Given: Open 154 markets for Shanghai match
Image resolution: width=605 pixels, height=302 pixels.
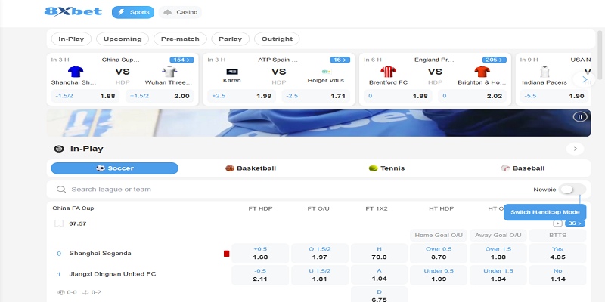Looking at the screenshot, I should point(181,60).
